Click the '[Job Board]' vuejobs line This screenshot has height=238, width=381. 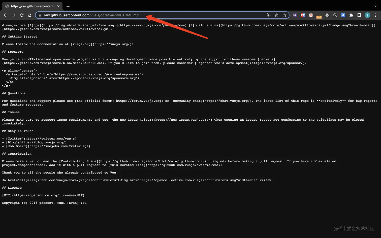click(46, 146)
